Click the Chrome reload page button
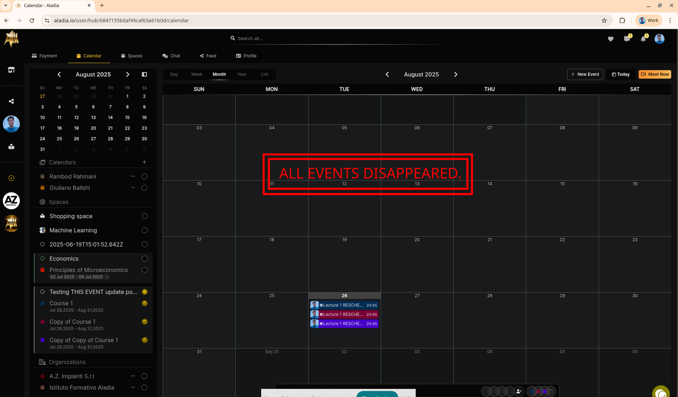 32,20
